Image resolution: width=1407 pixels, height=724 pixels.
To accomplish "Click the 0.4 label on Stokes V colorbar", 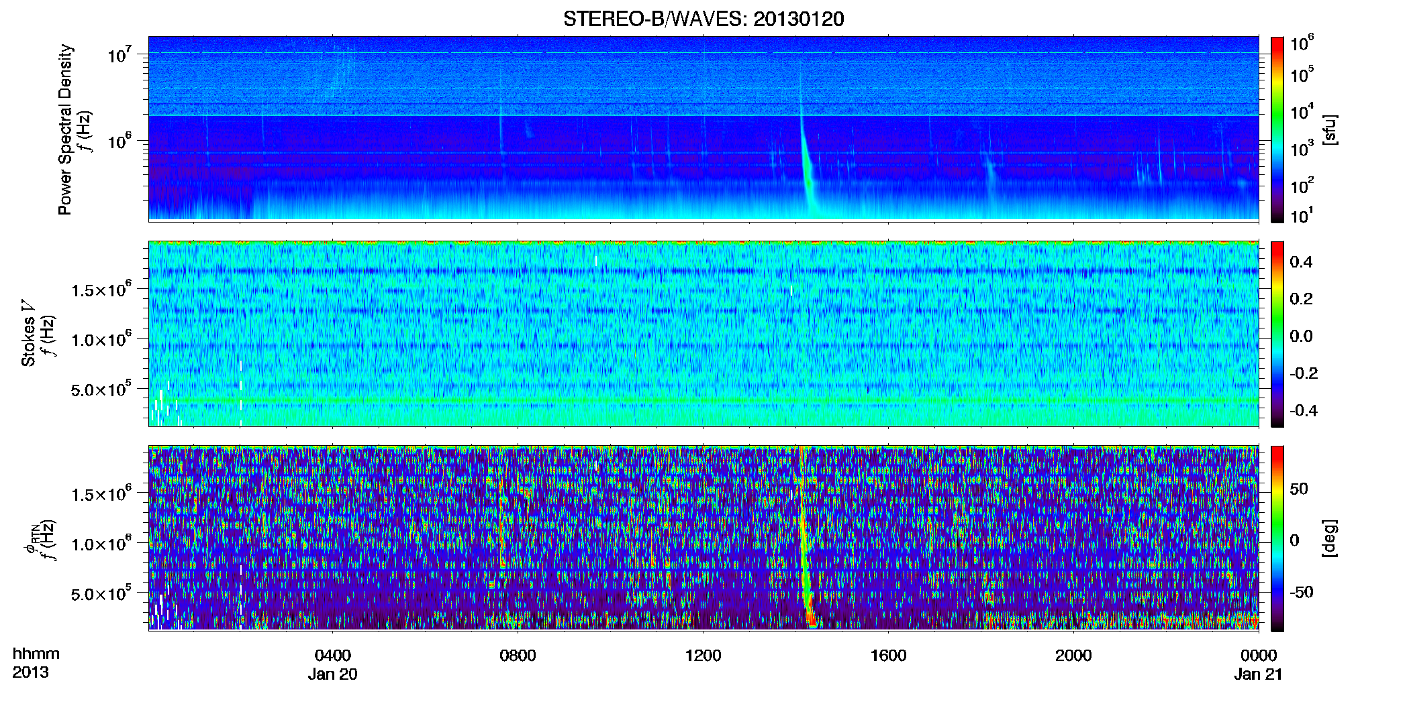I will point(1301,262).
